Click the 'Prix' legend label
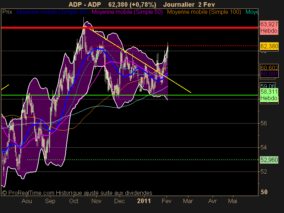284x213 pixels. [7, 12]
